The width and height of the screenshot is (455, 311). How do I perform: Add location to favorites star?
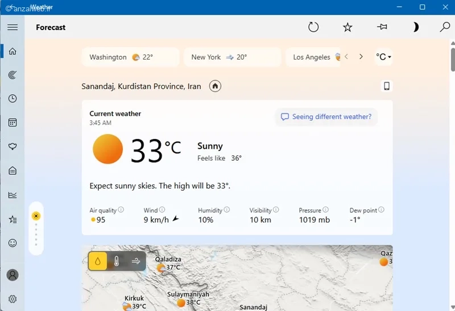[348, 27]
